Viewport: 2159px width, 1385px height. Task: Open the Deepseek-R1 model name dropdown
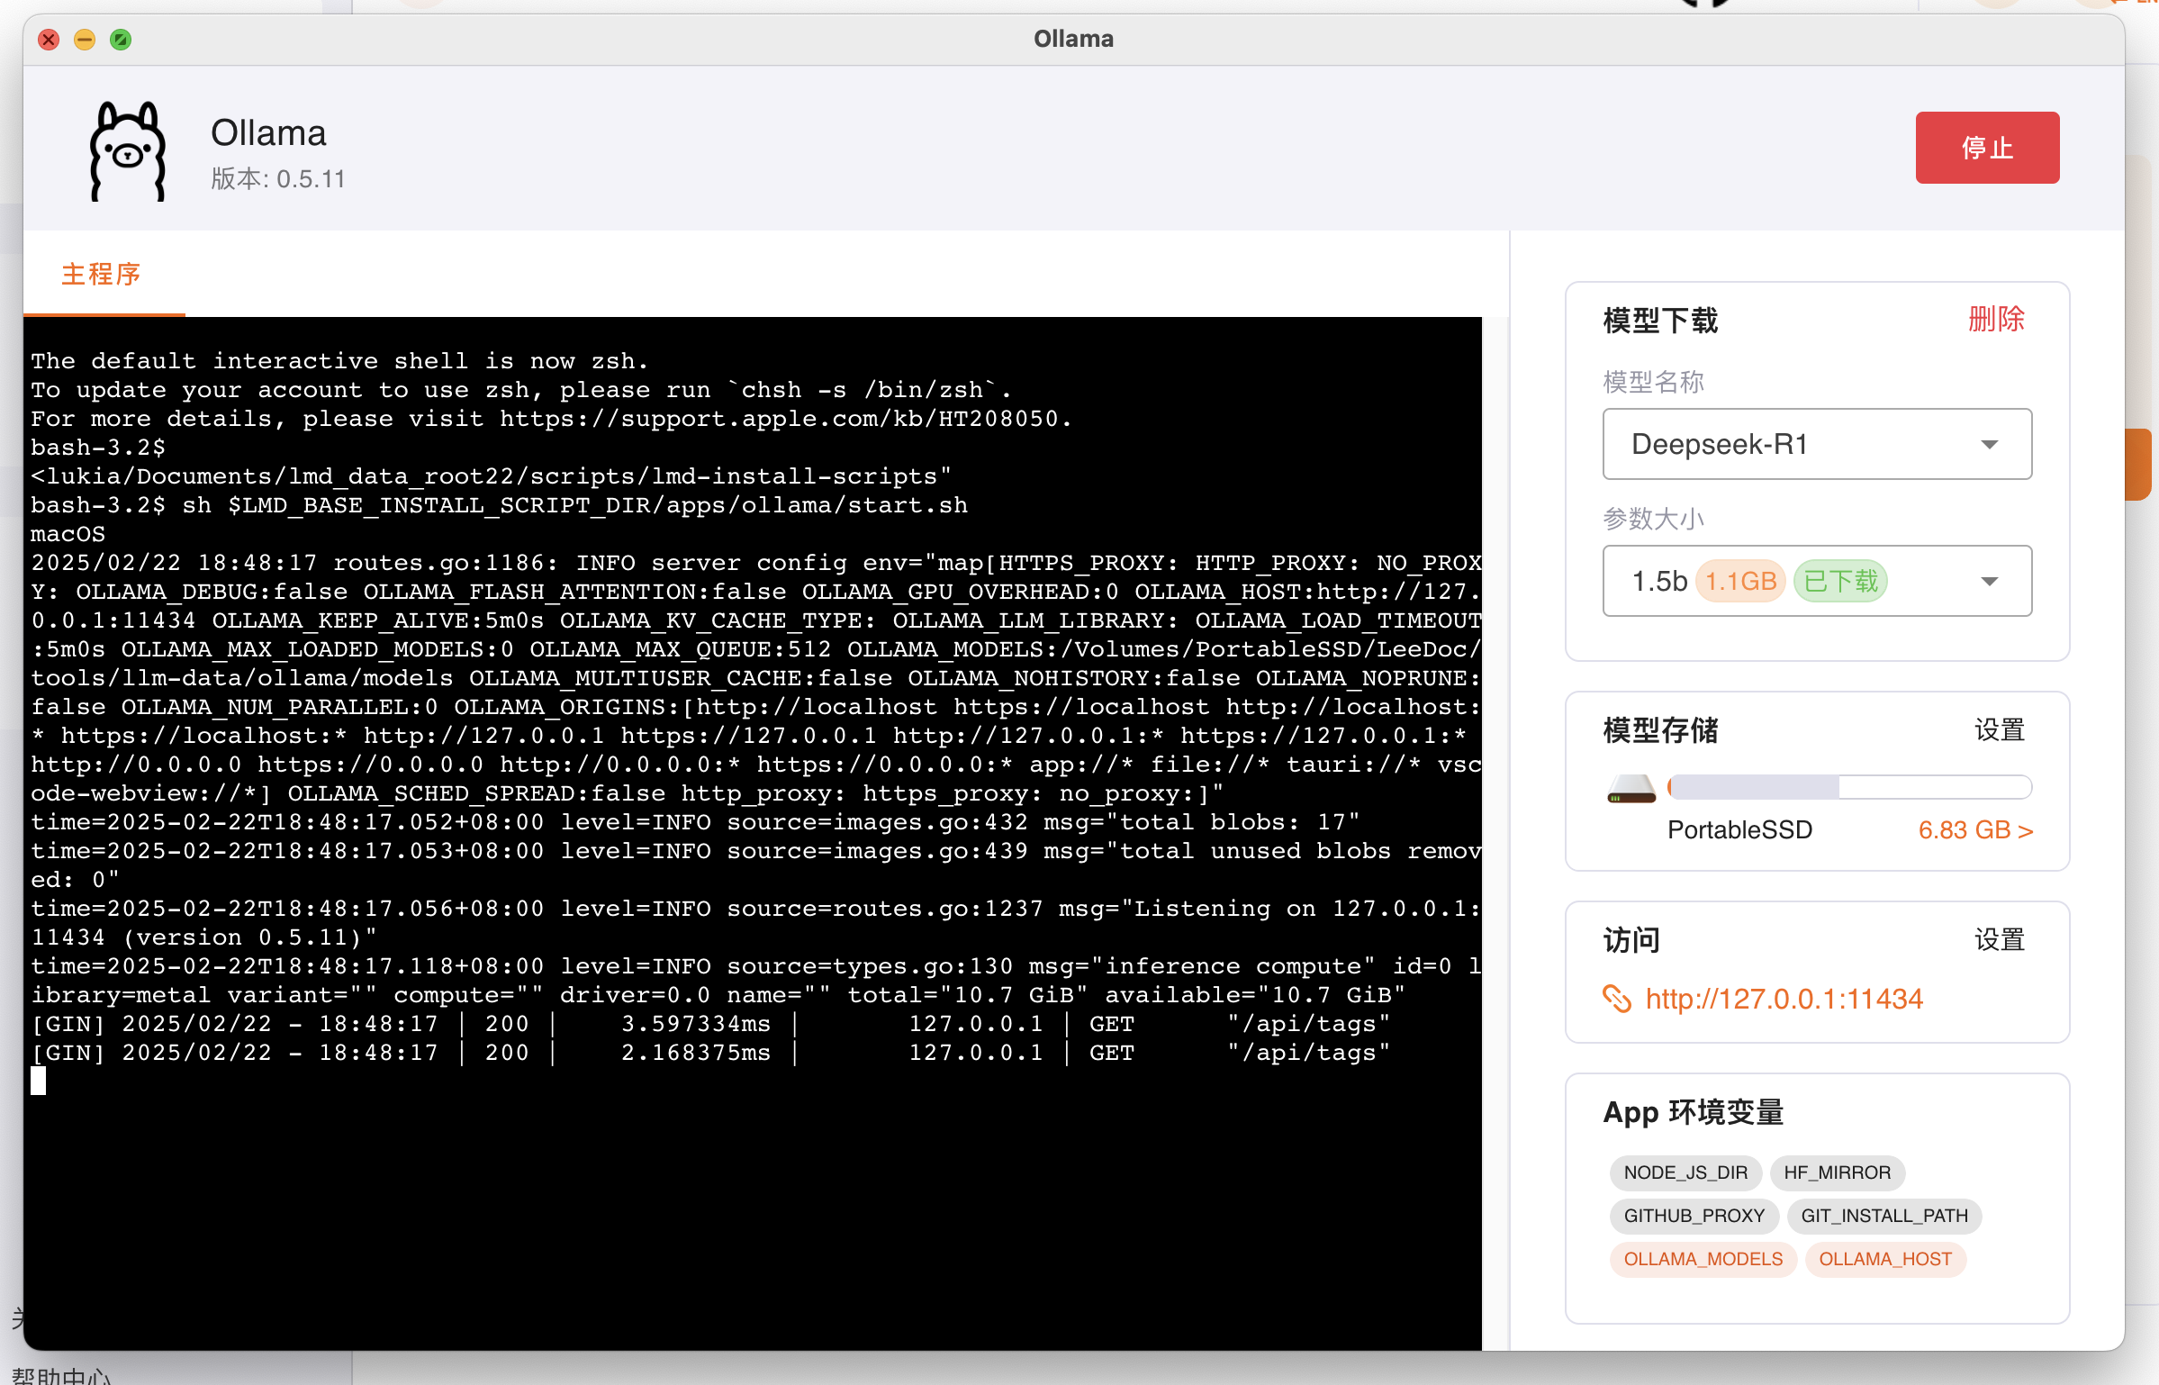[x=1817, y=444]
